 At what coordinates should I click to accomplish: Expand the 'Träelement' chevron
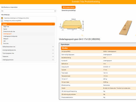pyautogui.click(x=53, y=57)
